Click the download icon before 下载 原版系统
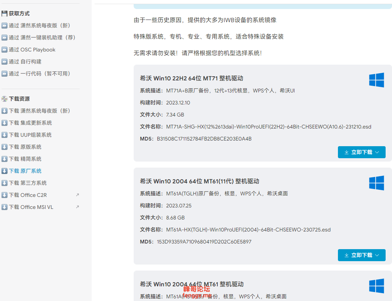392x301 pixels. pyautogui.click(x=4, y=147)
